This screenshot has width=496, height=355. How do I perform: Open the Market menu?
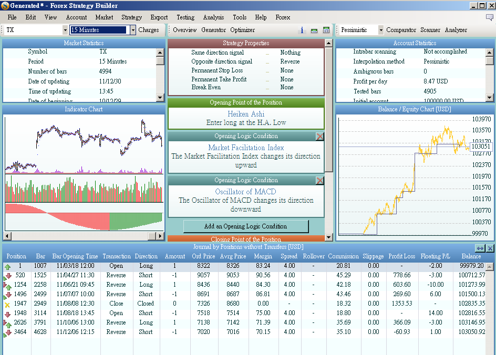pos(104,17)
